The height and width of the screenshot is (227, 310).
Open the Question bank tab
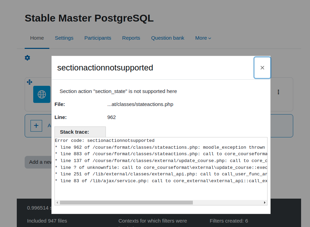pos(168,38)
